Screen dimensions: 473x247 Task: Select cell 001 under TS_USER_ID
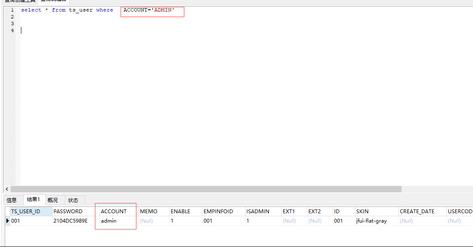[31, 221]
